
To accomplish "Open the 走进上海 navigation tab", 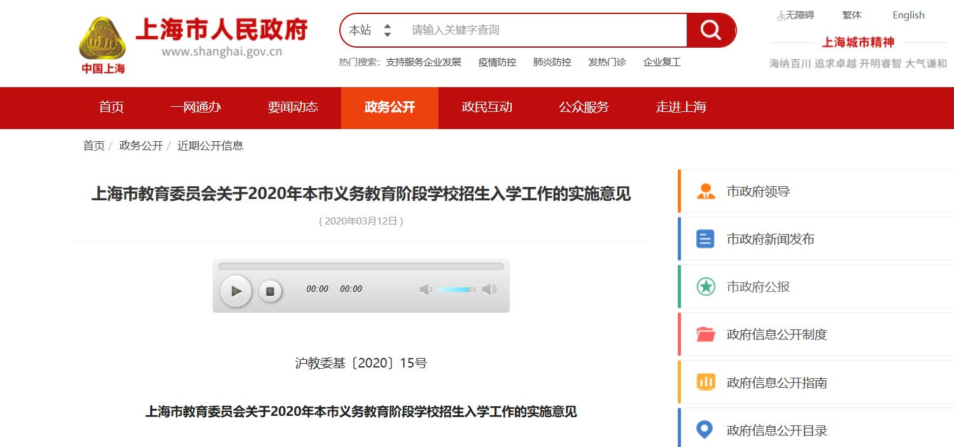I will 681,107.
